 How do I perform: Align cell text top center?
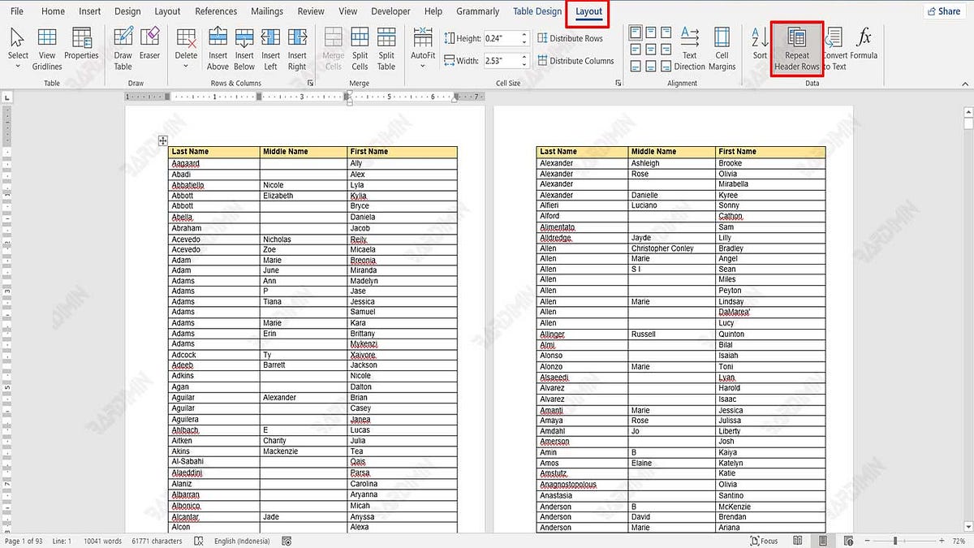651,32
